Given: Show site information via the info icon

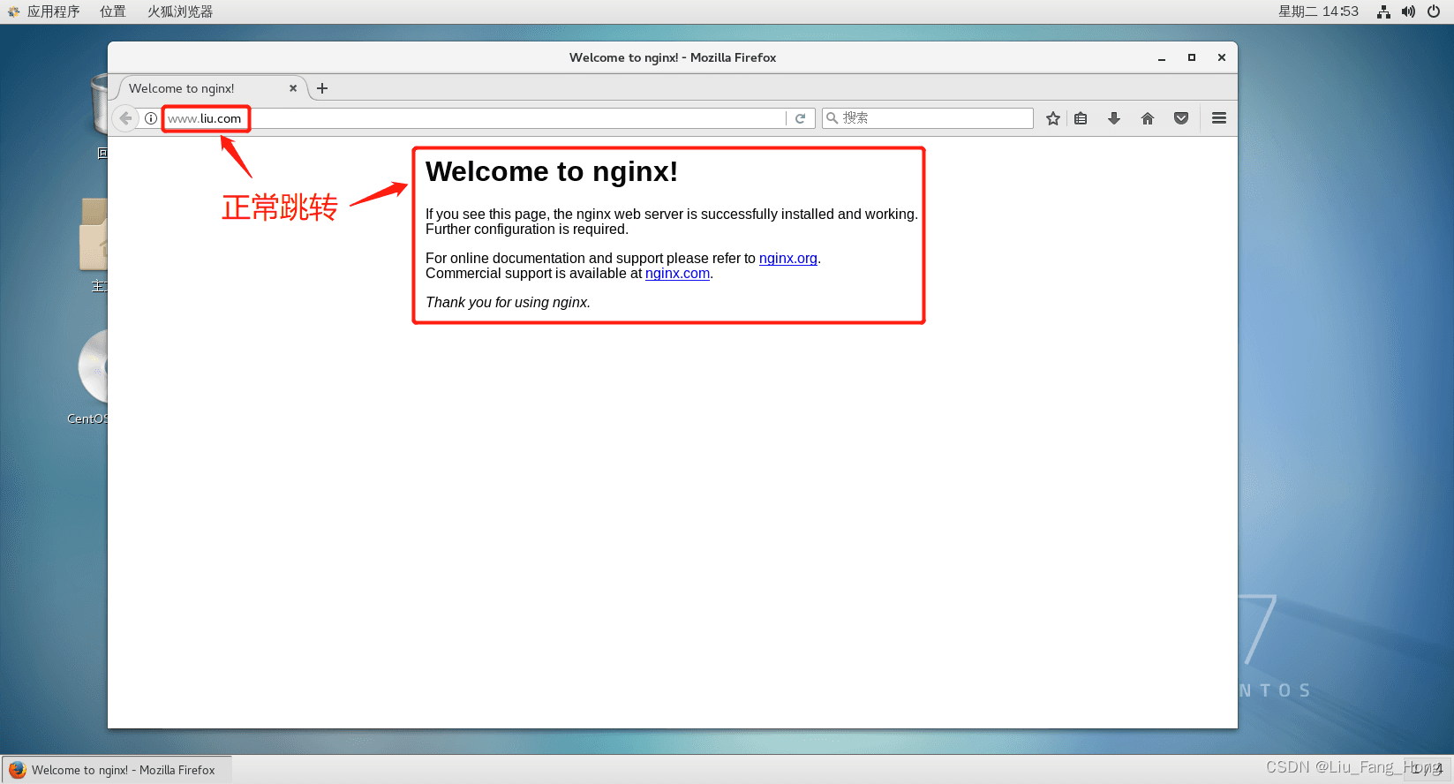Looking at the screenshot, I should tap(151, 118).
